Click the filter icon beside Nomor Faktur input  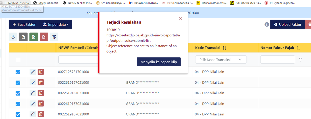coord(301,60)
